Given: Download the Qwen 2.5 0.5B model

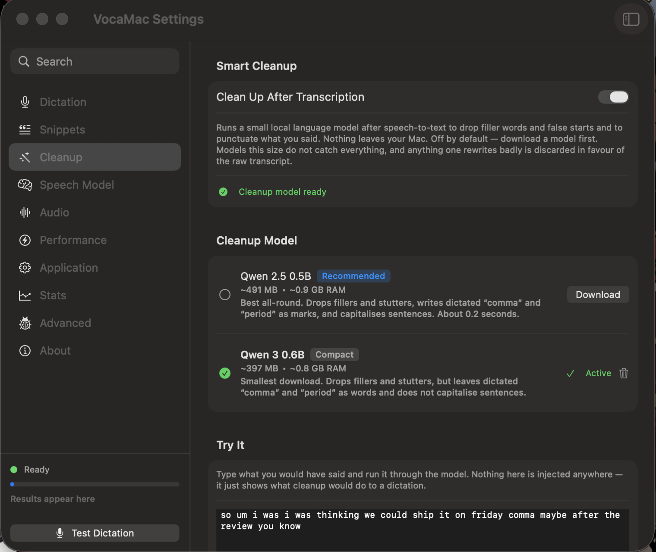Looking at the screenshot, I should click(598, 295).
